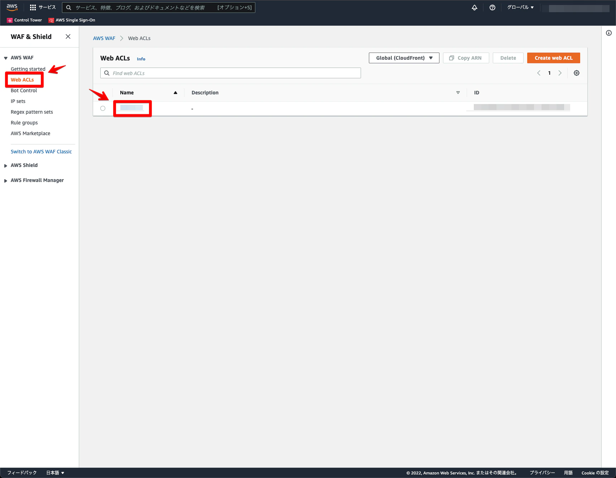Expand the AWS Firewall Manager section
The image size is (616, 478).
6,181
